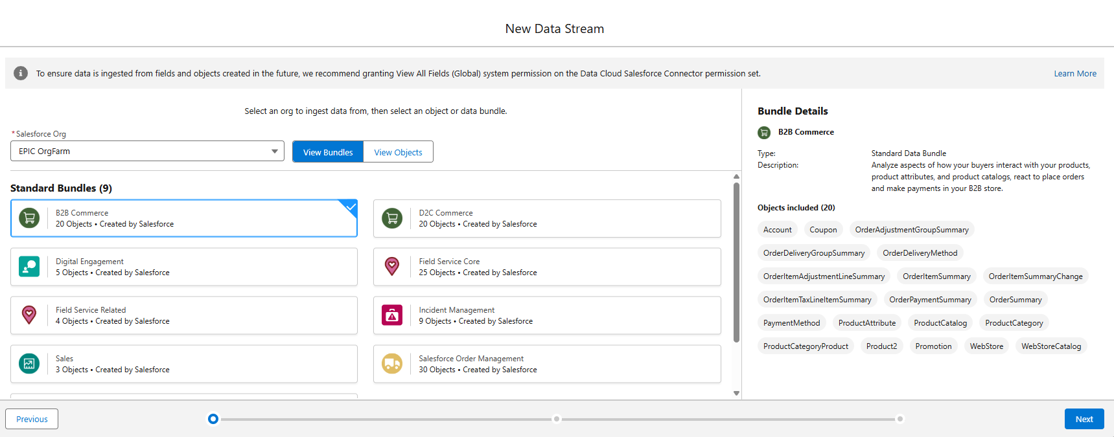Click the middle progress step marker
The image size is (1114, 437).
pyautogui.click(x=557, y=419)
